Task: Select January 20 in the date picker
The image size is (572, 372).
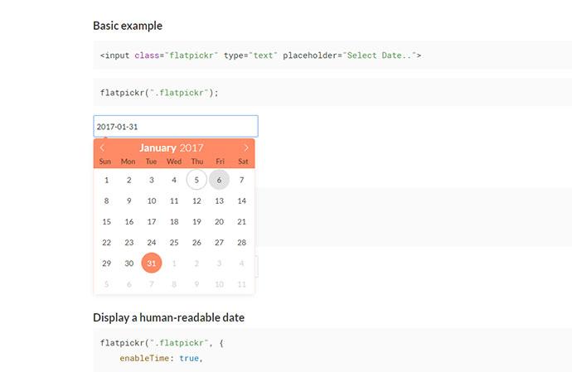Action: [x=219, y=222]
